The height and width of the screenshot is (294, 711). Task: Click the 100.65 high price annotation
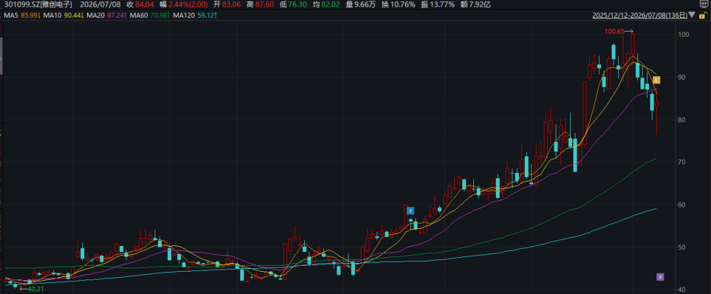click(x=615, y=32)
